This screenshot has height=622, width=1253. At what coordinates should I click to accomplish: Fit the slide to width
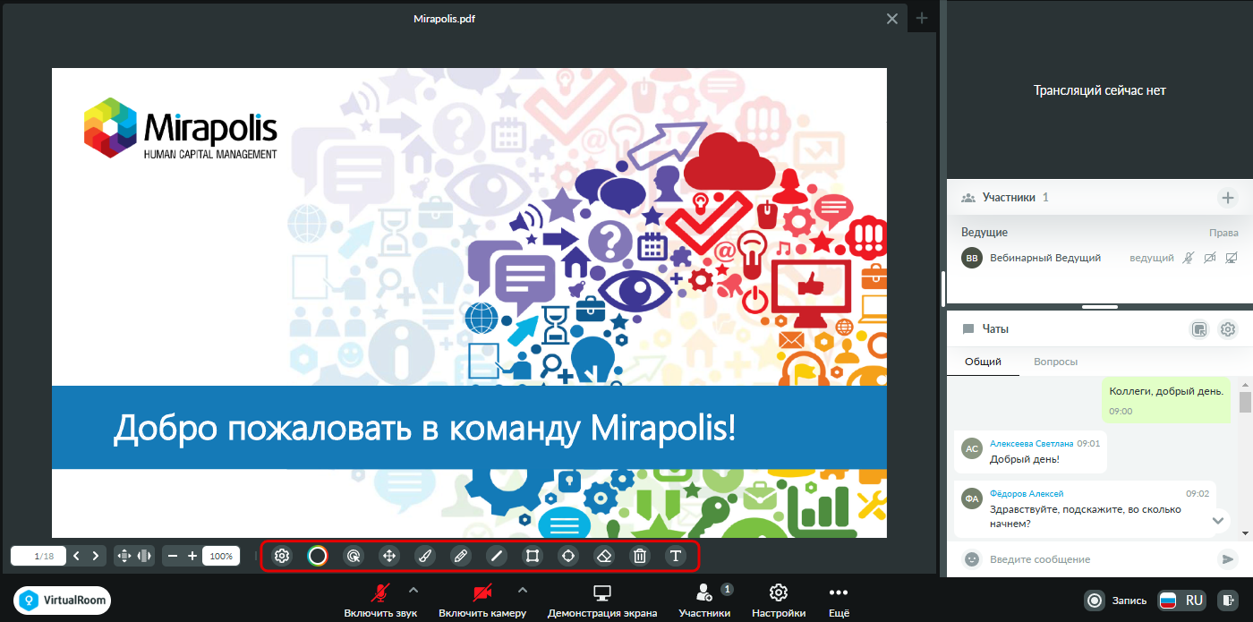[x=144, y=556]
